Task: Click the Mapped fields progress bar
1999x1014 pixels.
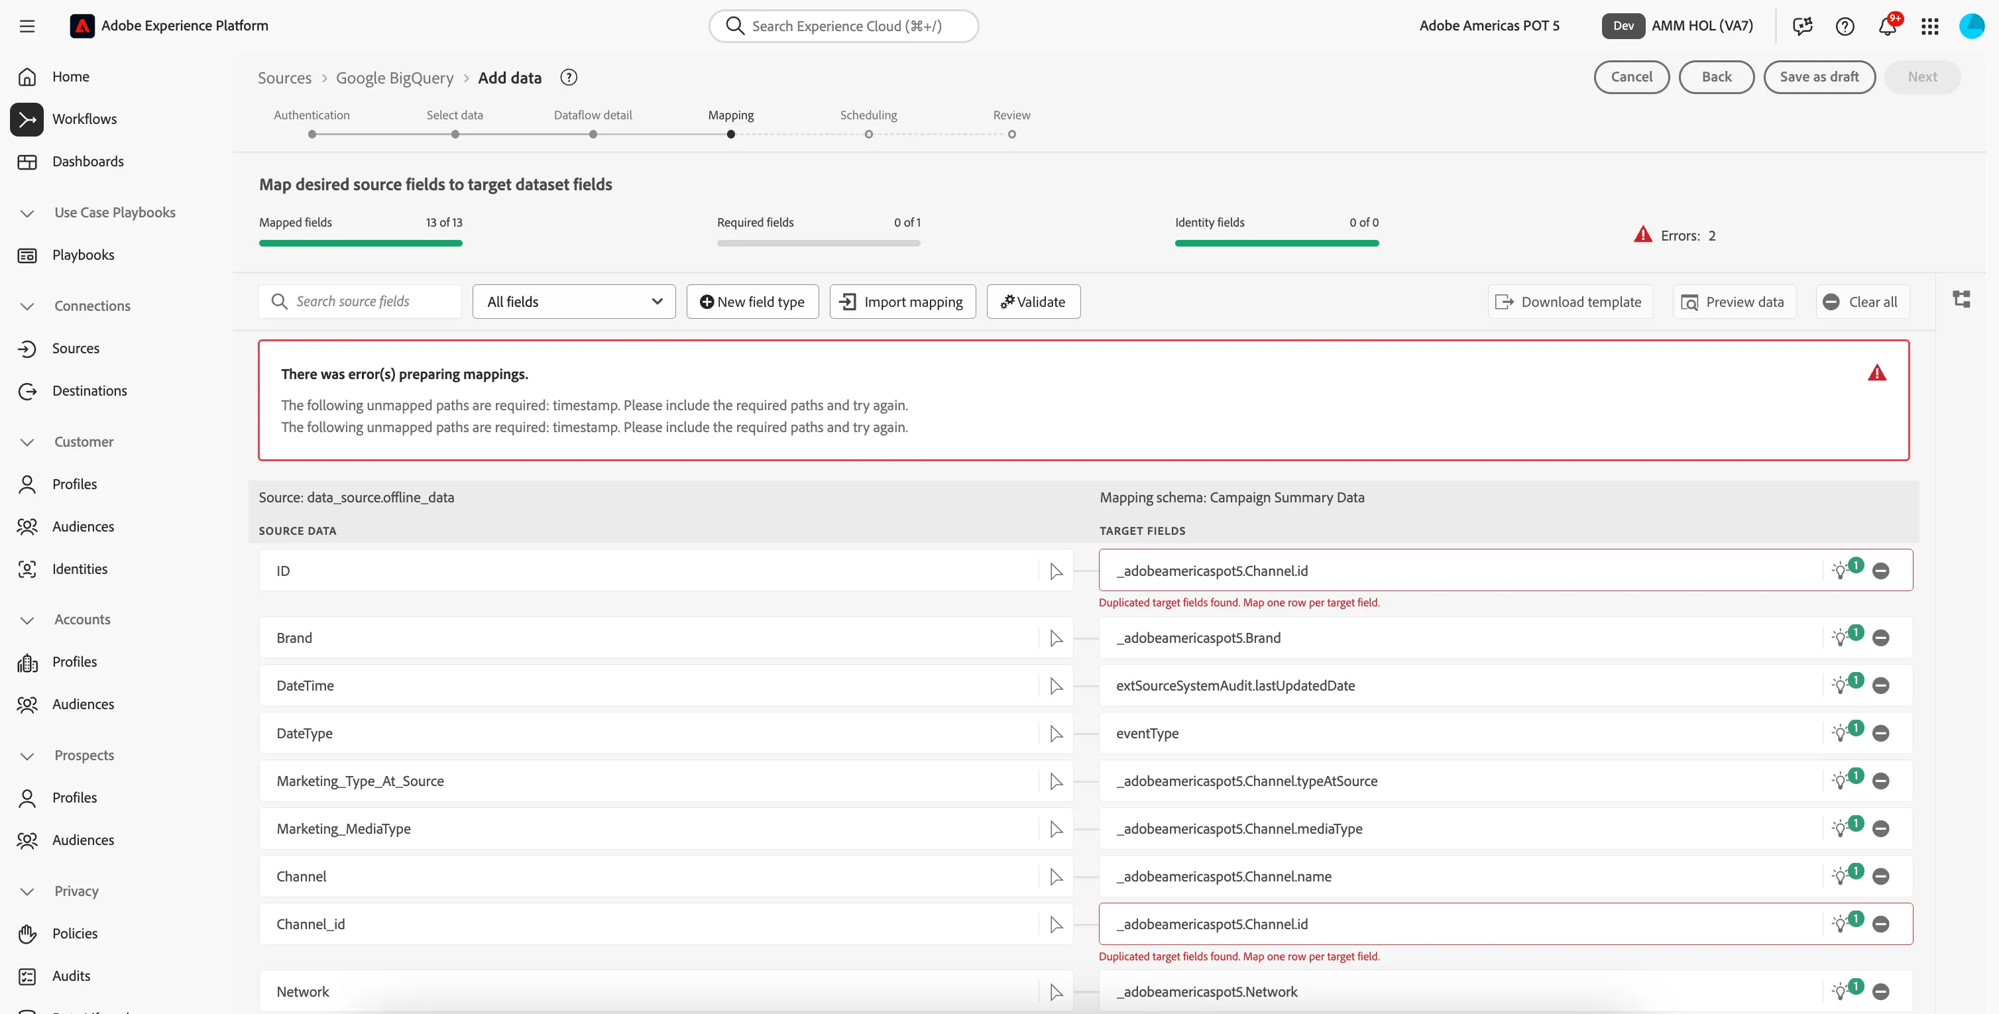Action: [361, 243]
